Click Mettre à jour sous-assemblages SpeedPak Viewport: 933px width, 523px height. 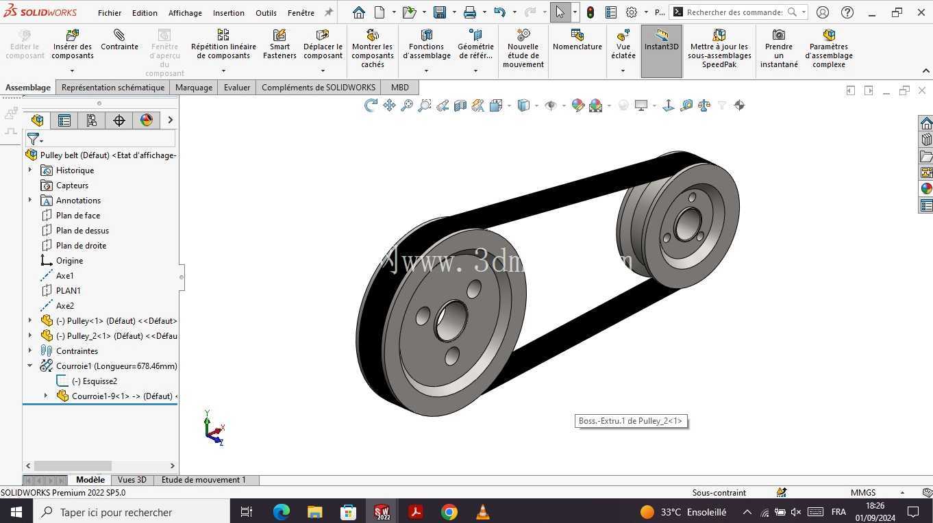[x=719, y=49]
